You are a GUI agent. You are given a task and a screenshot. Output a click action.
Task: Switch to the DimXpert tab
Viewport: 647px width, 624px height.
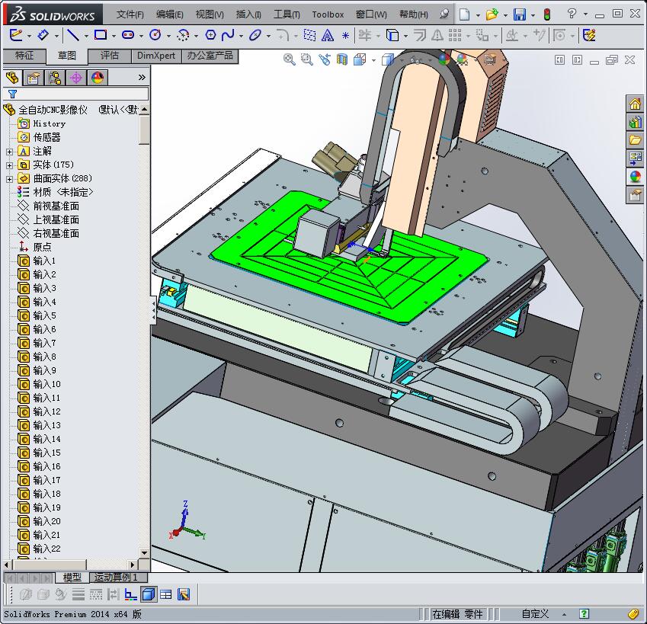(156, 56)
